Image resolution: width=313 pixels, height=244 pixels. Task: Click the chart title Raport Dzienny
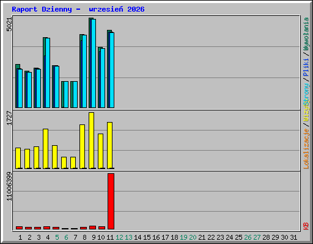tap(42, 9)
